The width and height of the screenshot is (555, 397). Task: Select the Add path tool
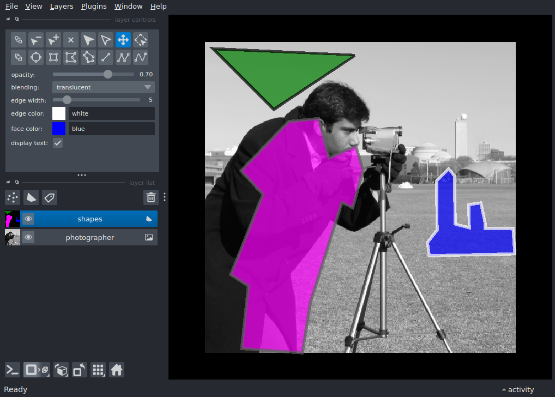140,57
